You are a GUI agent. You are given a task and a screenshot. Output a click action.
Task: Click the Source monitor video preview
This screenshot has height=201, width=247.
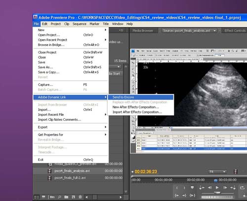189,101
